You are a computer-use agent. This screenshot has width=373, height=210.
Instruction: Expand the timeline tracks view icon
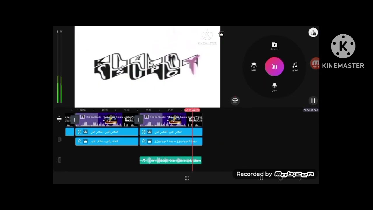59,119
